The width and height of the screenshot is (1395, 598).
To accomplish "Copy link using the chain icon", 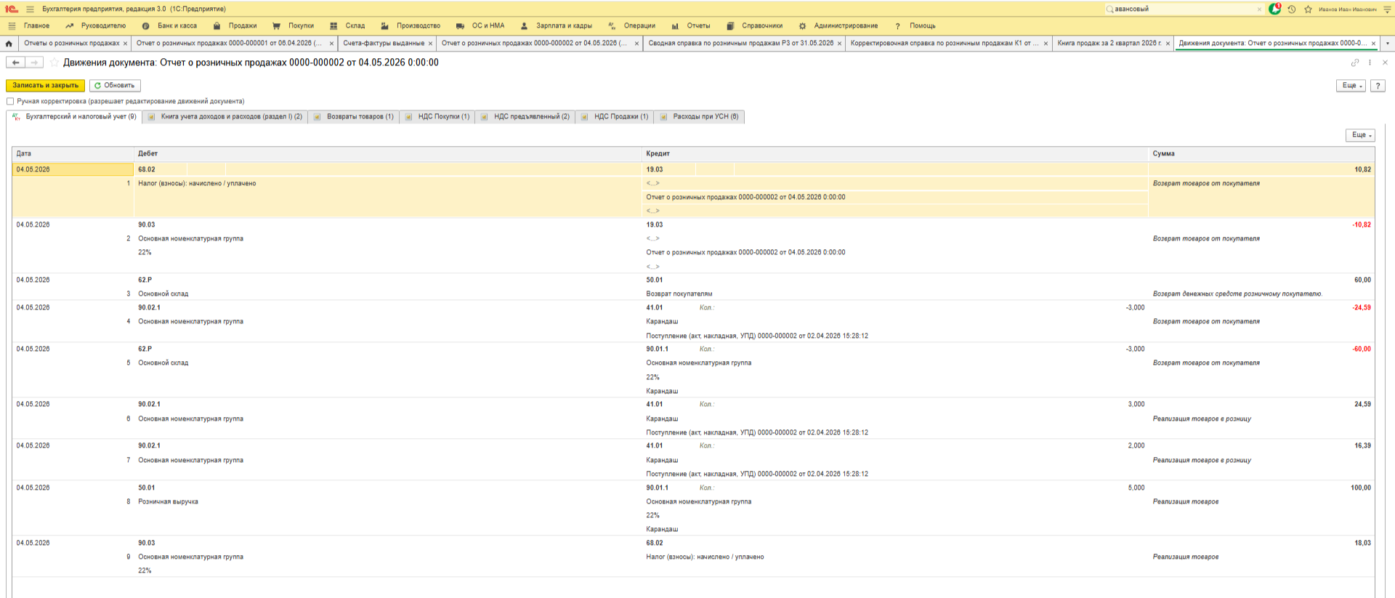I will 1354,62.
